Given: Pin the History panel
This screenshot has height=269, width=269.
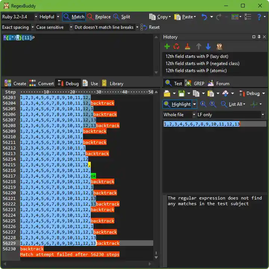Looking at the screenshot, I should [259, 37].
